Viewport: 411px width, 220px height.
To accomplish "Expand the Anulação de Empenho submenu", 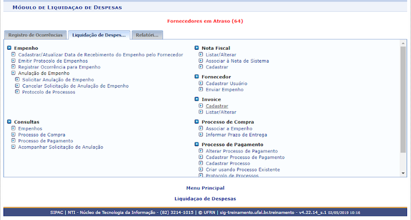I will click(x=44, y=73).
